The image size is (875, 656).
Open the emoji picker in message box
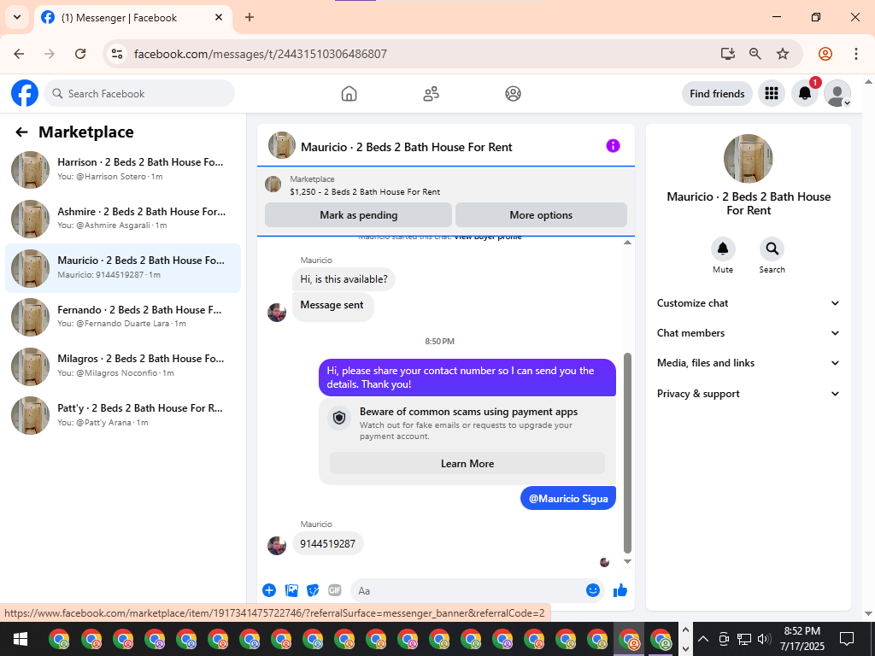593,590
